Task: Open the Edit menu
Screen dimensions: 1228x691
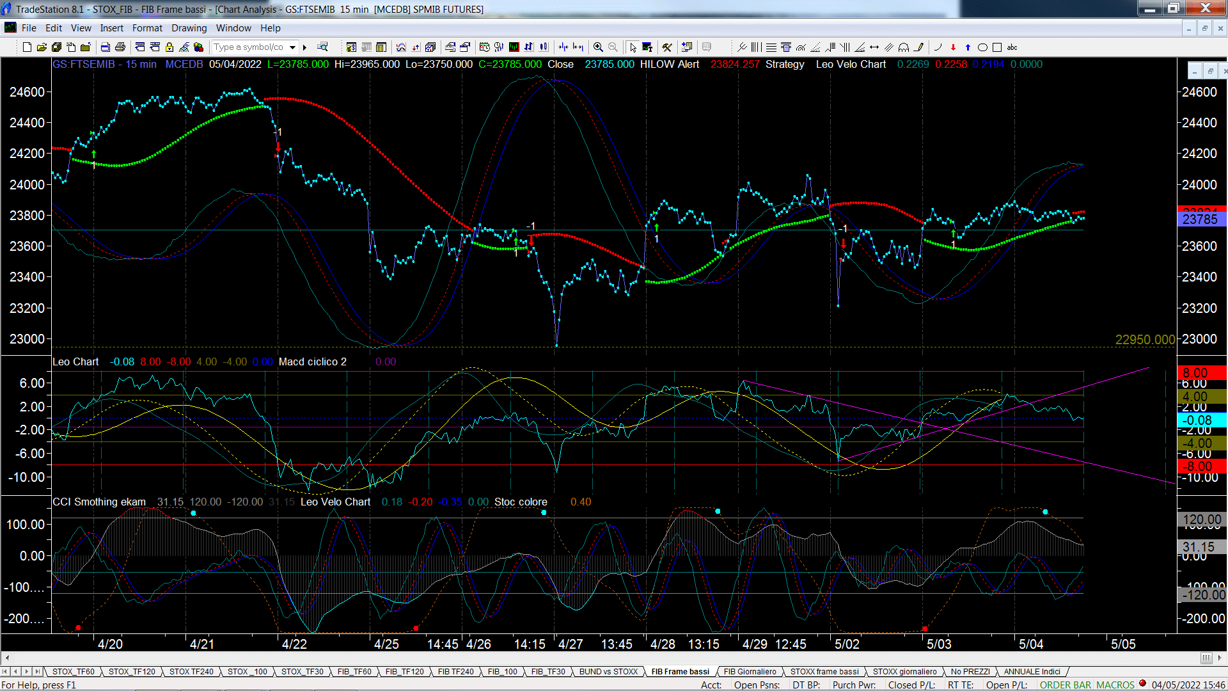Action: [x=54, y=28]
